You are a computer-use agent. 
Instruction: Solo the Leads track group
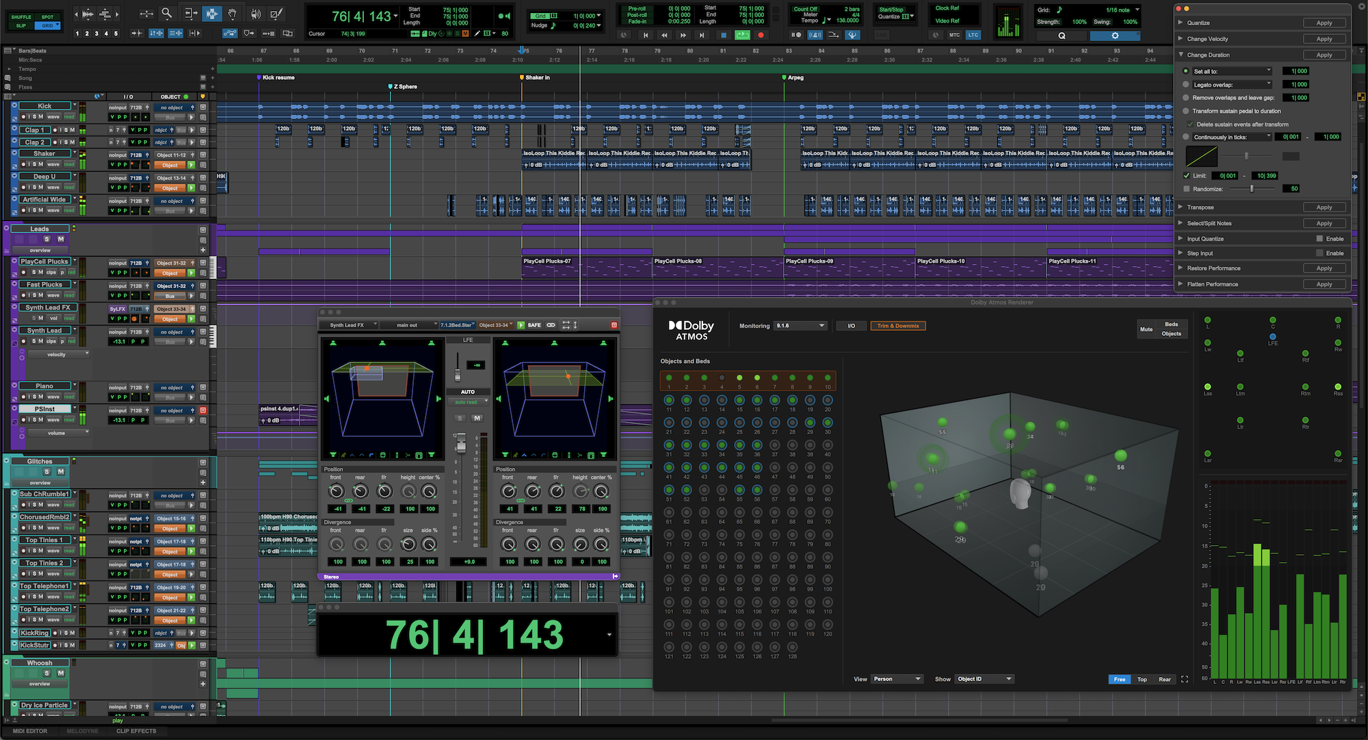47,239
